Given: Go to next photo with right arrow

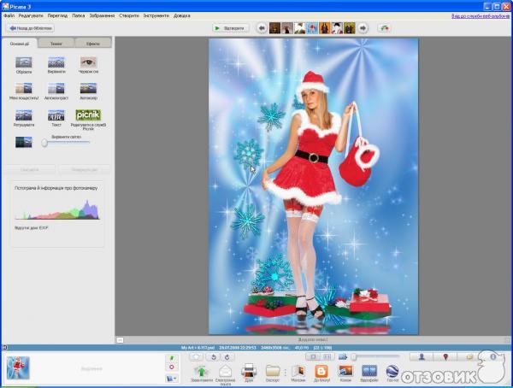Looking at the screenshot, I should (x=363, y=28).
